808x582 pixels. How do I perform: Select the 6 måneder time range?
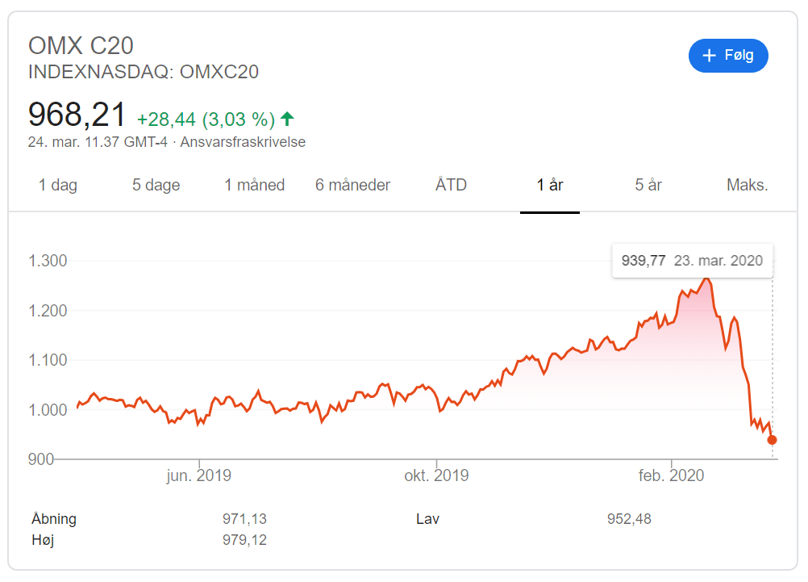(x=353, y=185)
